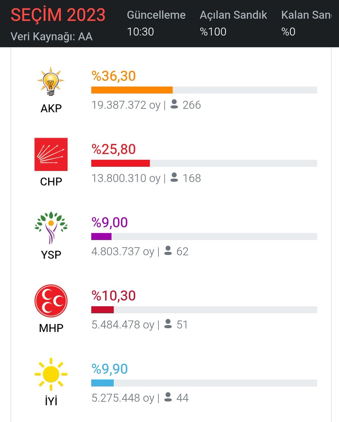The width and height of the screenshot is (339, 422).
Task: Click the purple YSP vote share bar
Action: [x=102, y=236]
